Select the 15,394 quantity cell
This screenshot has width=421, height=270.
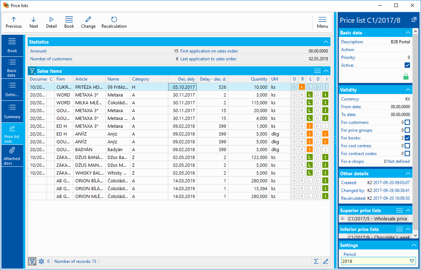tap(248, 188)
